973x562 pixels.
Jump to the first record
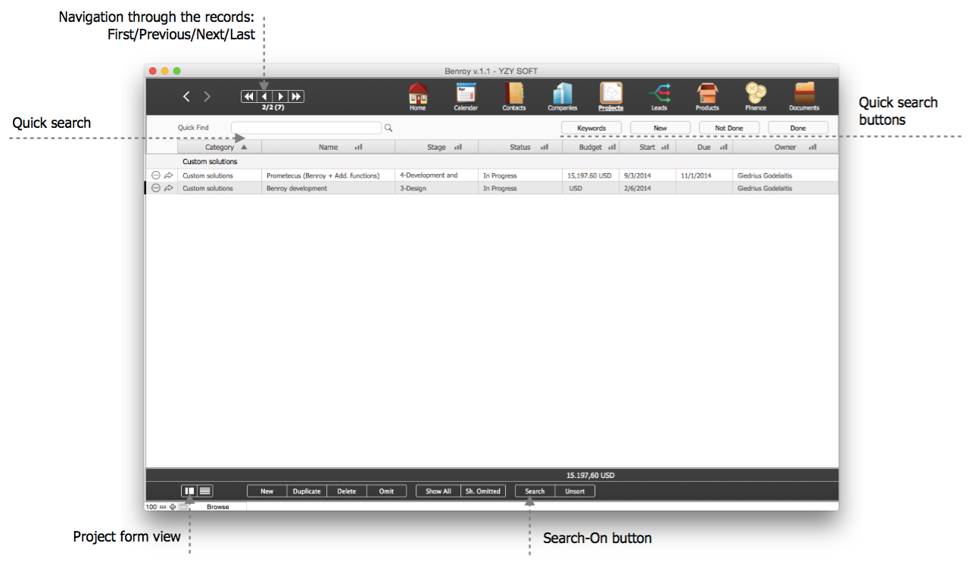click(x=248, y=96)
